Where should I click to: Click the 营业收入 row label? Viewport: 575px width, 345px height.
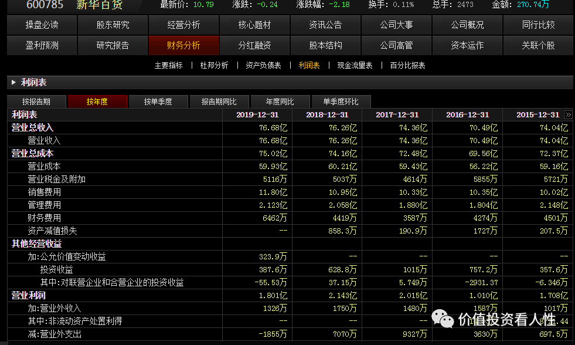click(44, 141)
